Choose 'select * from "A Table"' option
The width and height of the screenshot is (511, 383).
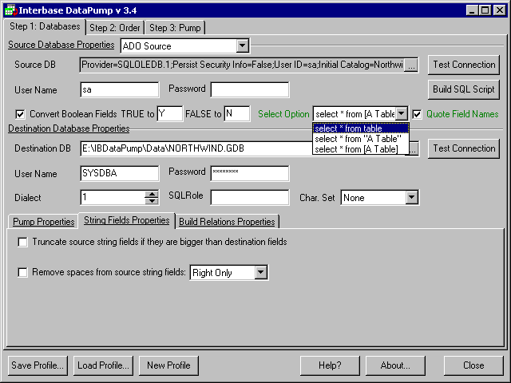coord(361,139)
